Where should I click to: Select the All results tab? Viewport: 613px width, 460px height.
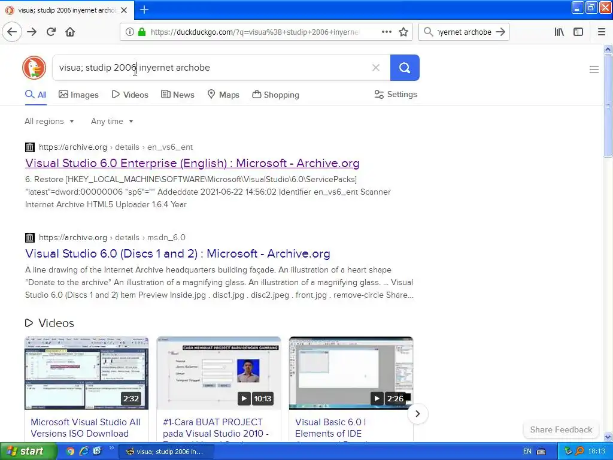pos(35,95)
